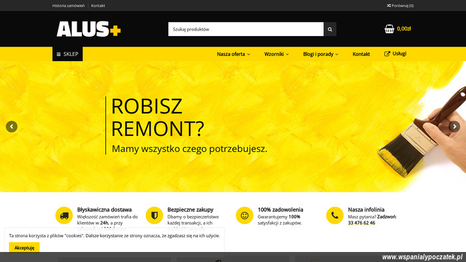
Task: Click the shield secure shopping icon
Action: (x=154, y=215)
